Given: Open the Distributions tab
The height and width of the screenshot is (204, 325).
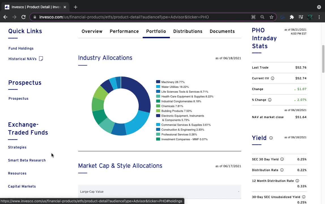Looking at the screenshot, I should pos(188,31).
